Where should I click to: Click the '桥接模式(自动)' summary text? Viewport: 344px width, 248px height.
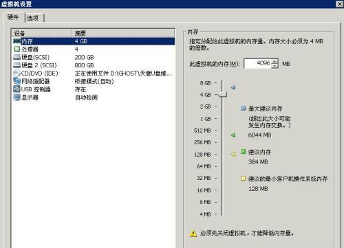94,81
